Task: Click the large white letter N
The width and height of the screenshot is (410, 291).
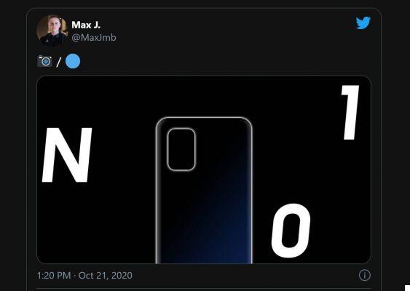Action: point(67,155)
